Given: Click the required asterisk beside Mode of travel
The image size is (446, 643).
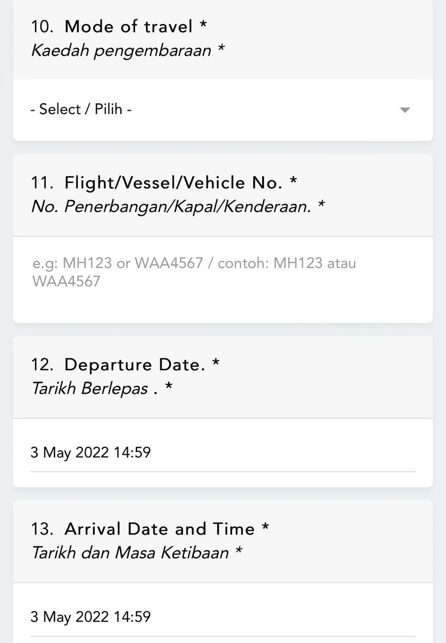Looking at the screenshot, I should point(203,25).
